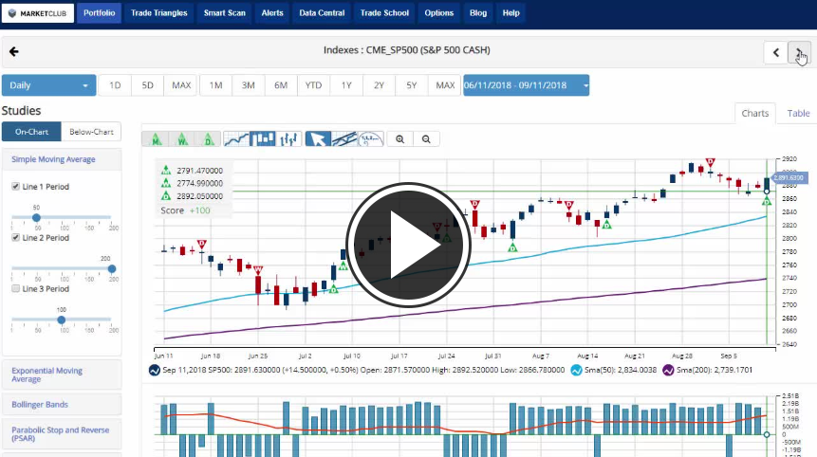Image resolution: width=817 pixels, height=457 pixels.
Task: Click the Score +100 readout
Action: (185, 210)
